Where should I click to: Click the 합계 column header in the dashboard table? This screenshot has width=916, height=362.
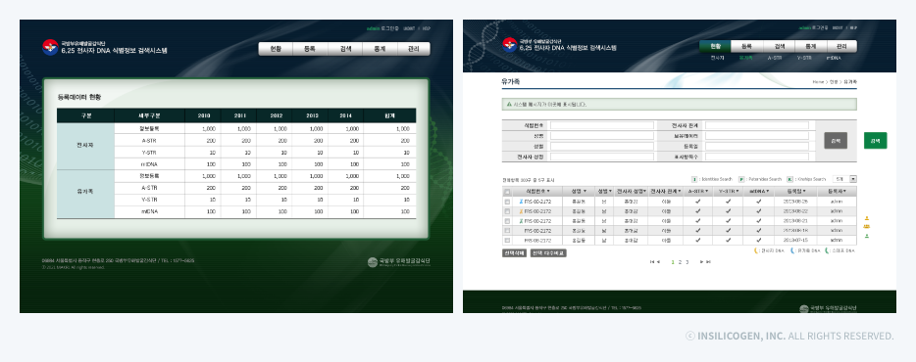(389, 115)
